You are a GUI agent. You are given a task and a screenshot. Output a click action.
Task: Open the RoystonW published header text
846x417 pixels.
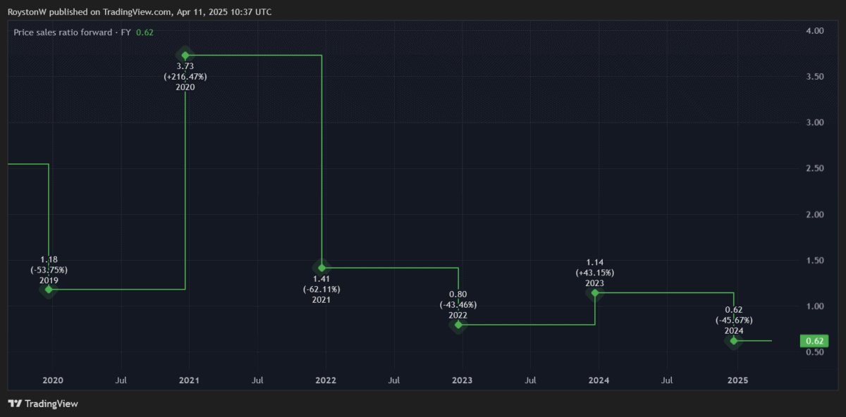140,12
